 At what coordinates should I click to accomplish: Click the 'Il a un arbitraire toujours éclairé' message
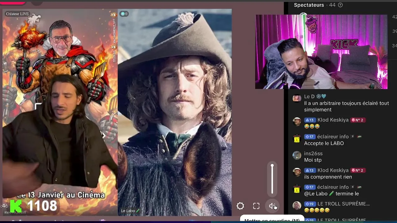pyautogui.click(x=346, y=107)
